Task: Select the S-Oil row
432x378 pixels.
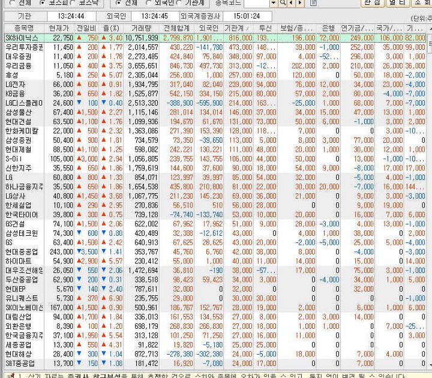Action: [215, 159]
